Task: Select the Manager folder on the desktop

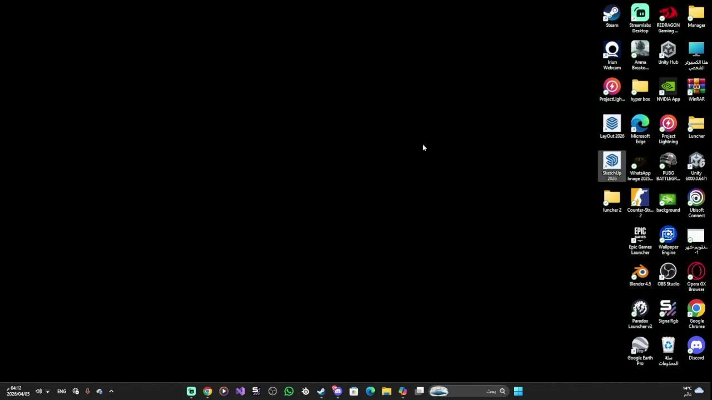Action: [x=696, y=17]
